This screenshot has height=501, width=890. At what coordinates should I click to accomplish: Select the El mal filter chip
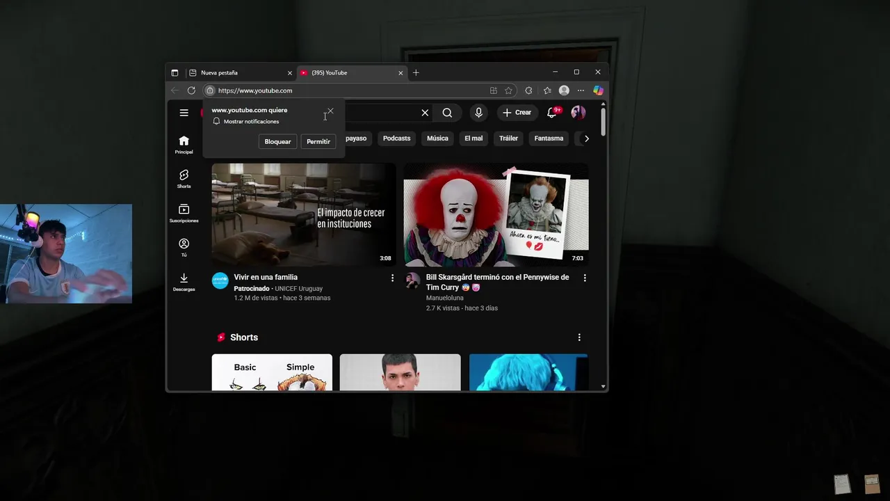[474, 138]
